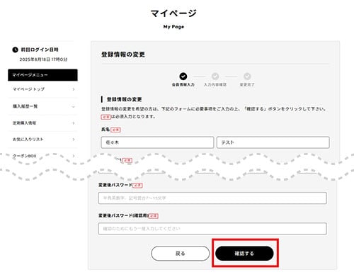354x277 pixels.
Task: Click the last login date text 2025年8月18日
Action: point(35,60)
